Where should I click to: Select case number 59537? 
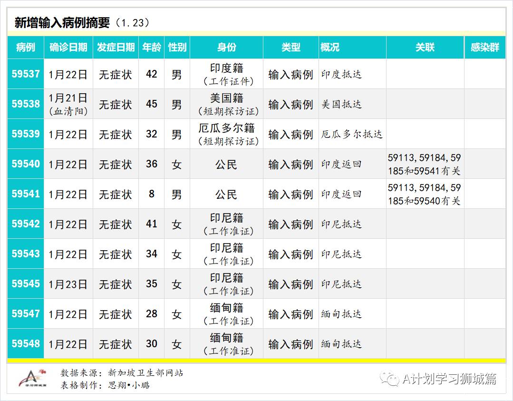coord(25,74)
